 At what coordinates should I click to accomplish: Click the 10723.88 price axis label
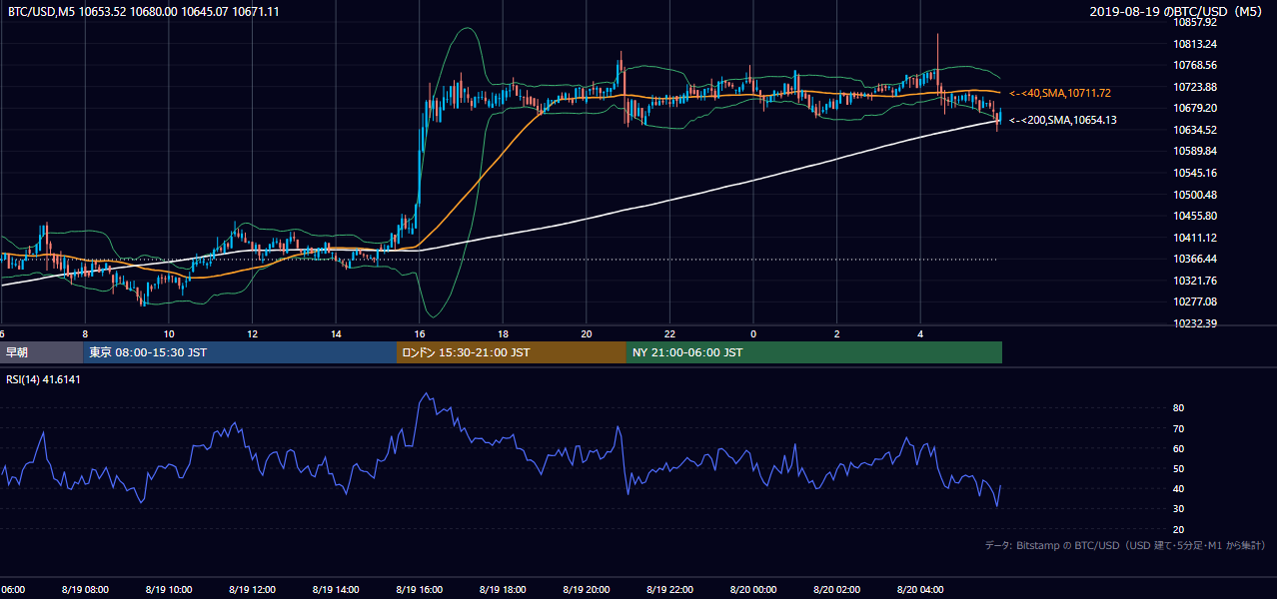click(1194, 87)
